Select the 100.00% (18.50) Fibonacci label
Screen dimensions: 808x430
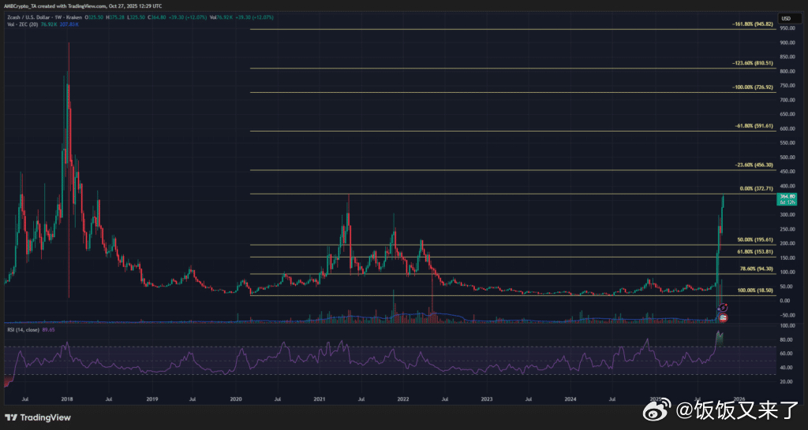[755, 291]
